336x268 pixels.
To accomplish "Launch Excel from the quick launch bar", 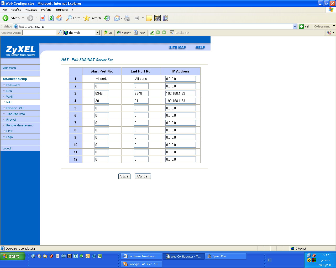I will (100, 256).
